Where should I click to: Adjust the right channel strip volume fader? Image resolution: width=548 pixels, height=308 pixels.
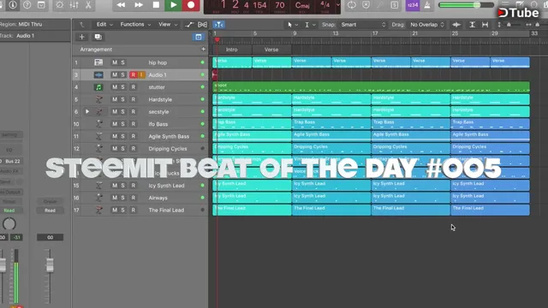(50, 264)
